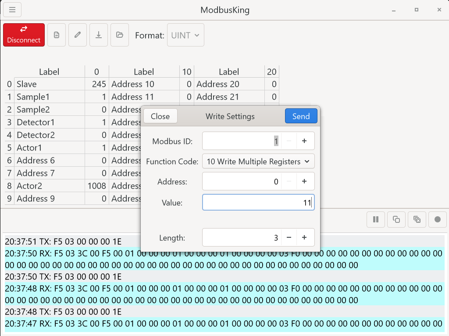Increase the Modbus ID with plus
The height and width of the screenshot is (336, 449).
(304, 141)
